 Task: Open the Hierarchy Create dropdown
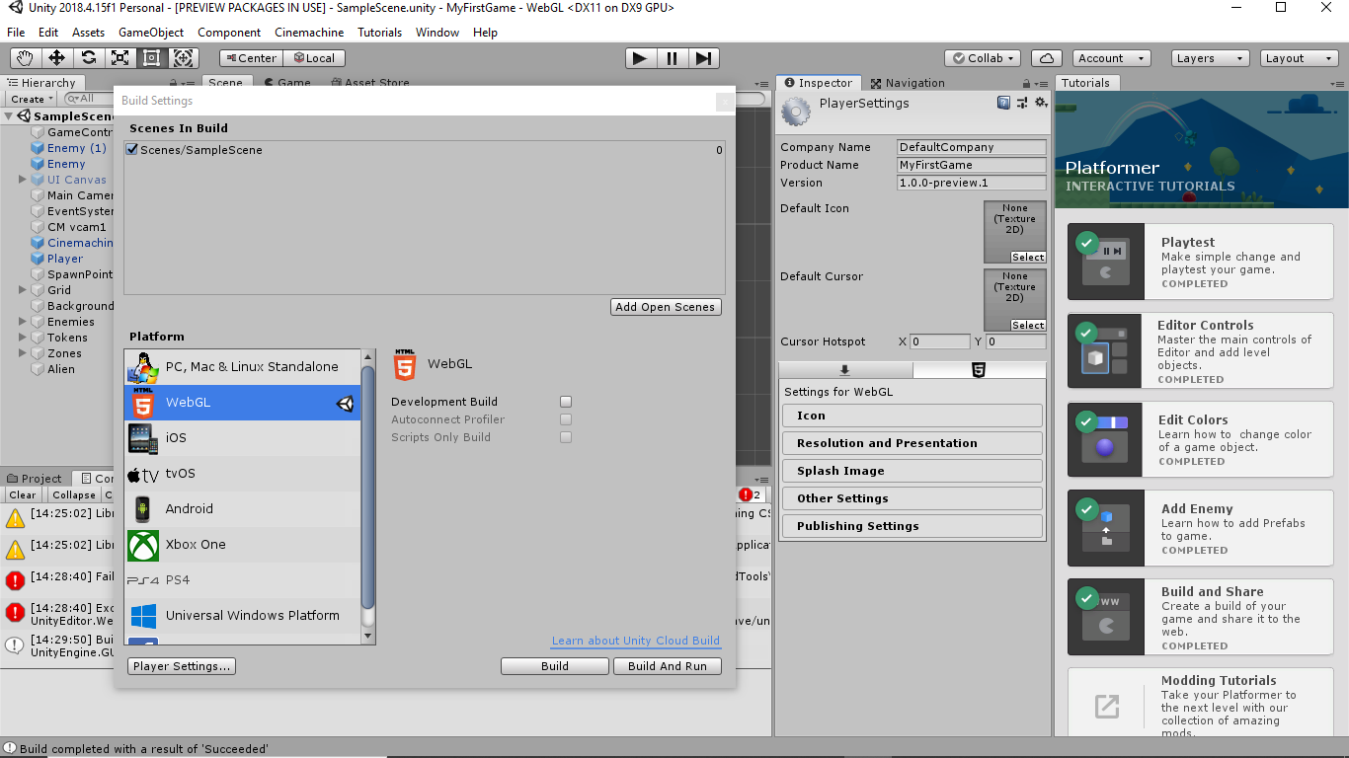click(33, 99)
